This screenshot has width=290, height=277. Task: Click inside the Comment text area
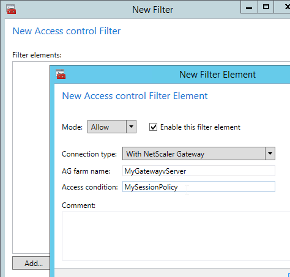click(176, 236)
